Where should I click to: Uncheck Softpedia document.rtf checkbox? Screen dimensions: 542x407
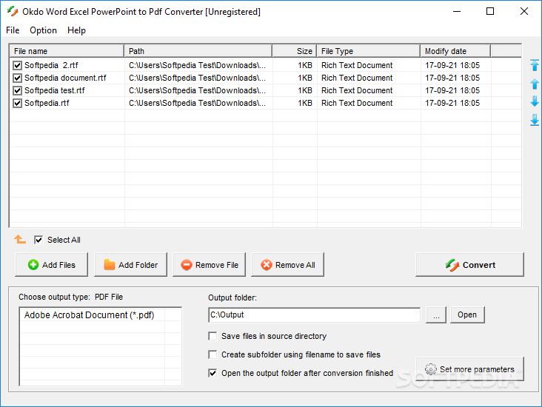click(17, 78)
